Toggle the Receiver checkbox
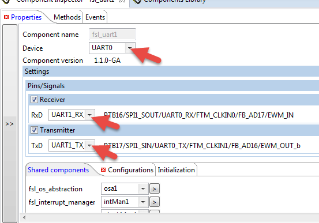The width and height of the screenshot is (319, 223). point(34,100)
